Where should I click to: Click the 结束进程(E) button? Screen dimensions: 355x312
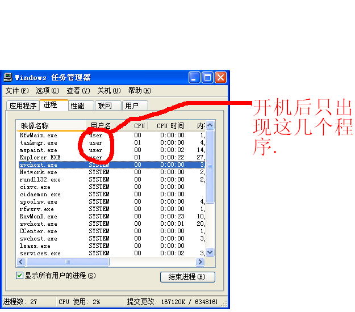[187, 277]
